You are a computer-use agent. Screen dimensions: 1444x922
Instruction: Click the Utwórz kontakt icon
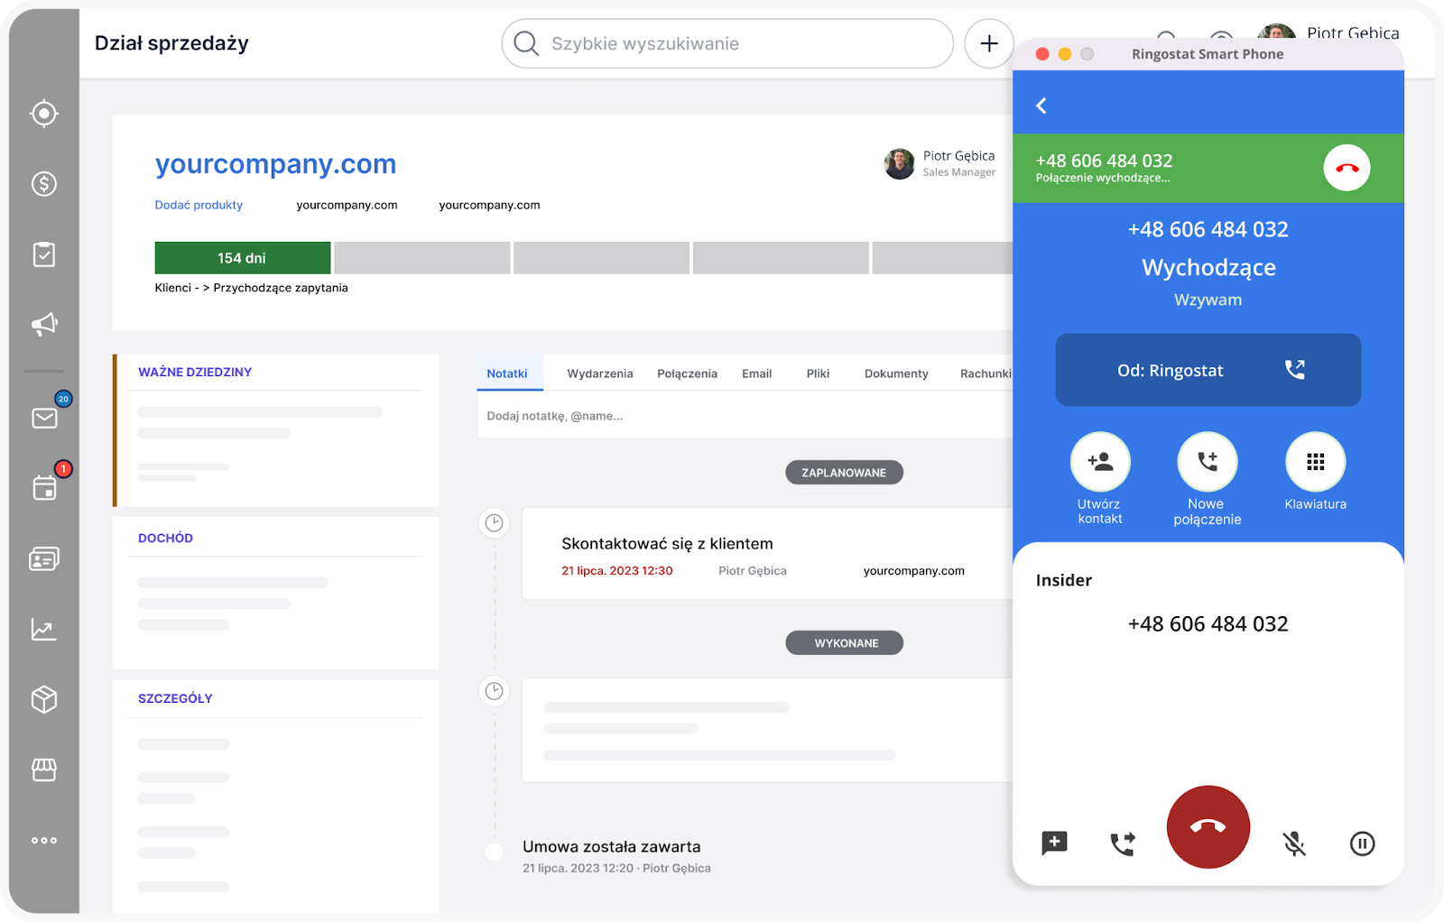click(1100, 462)
